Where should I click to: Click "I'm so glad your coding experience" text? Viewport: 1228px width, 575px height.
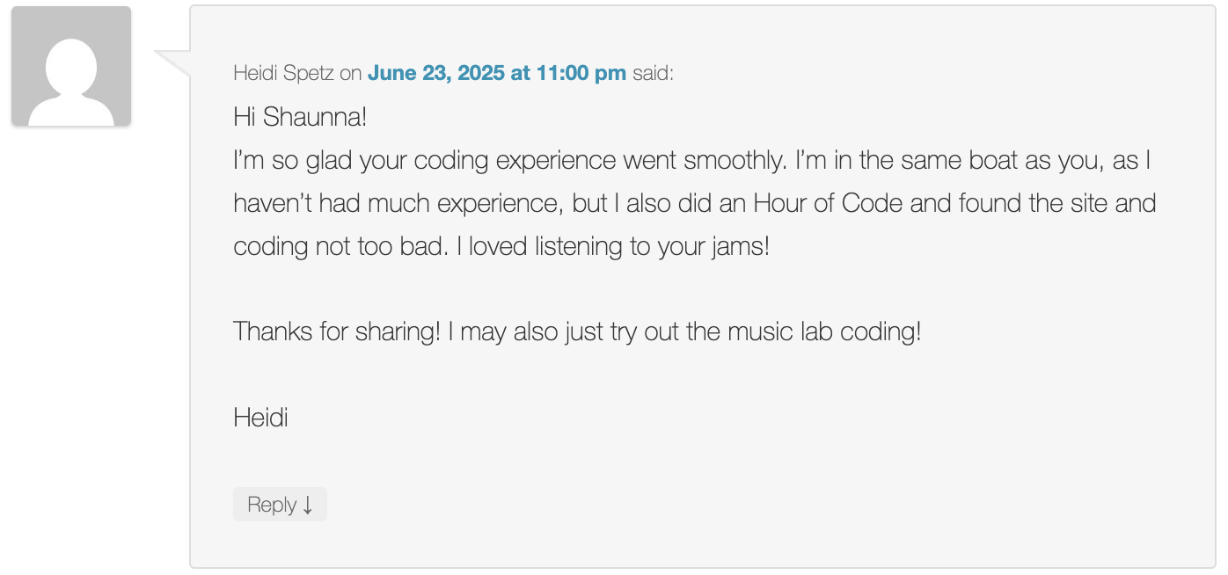tap(424, 161)
